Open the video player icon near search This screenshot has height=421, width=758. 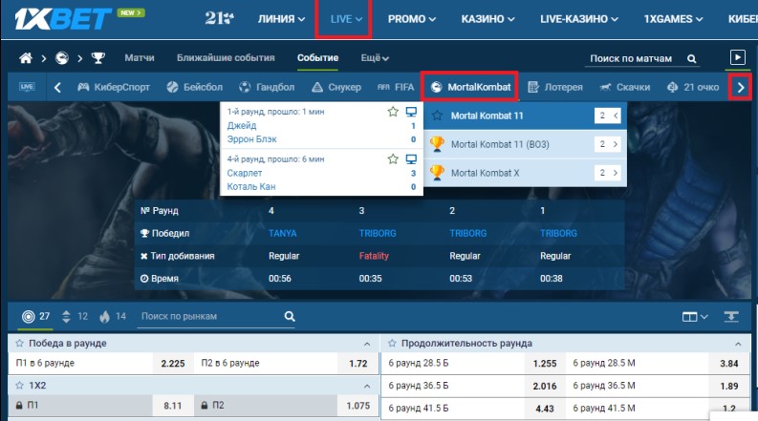pyautogui.click(x=737, y=57)
